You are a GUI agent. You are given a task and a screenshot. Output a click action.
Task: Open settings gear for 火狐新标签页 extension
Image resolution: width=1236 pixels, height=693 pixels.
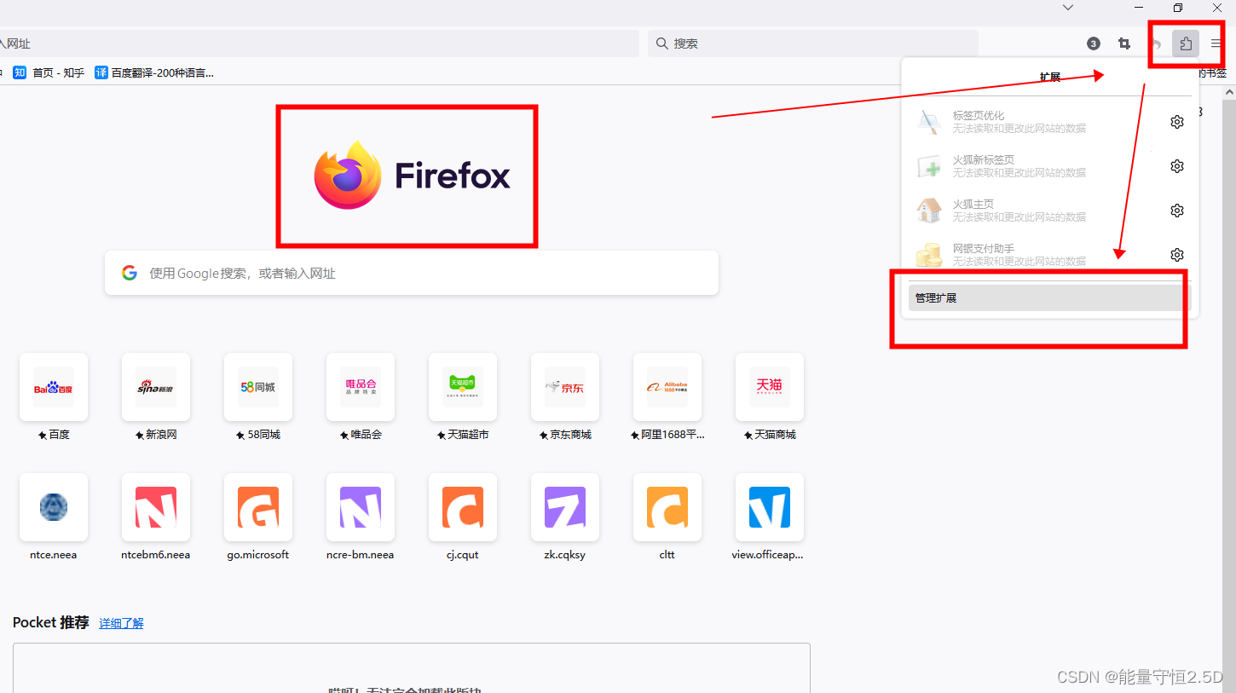coord(1177,166)
